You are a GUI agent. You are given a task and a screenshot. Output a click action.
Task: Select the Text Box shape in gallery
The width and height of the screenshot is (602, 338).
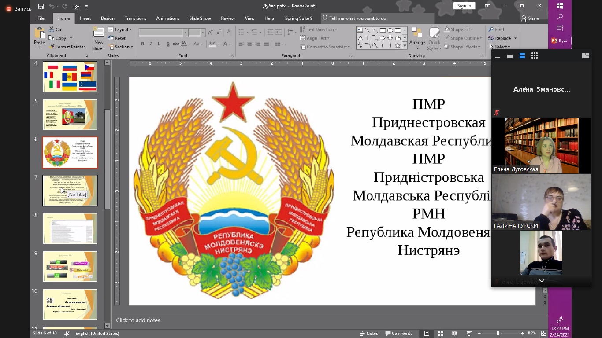[x=360, y=30]
